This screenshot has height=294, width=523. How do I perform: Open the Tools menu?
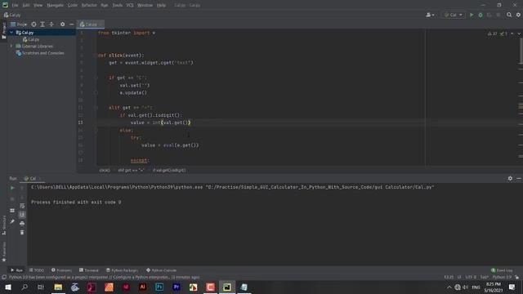(118, 6)
